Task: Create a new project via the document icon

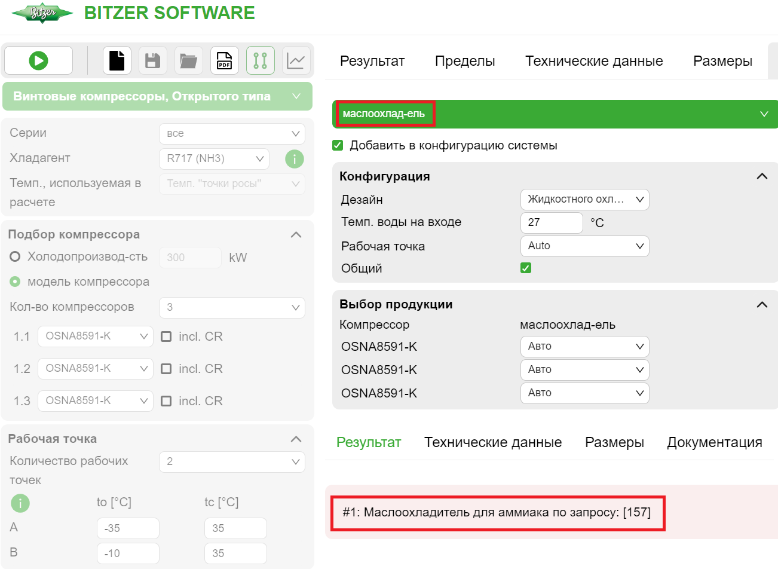Action: pyautogui.click(x=117, y=60)
